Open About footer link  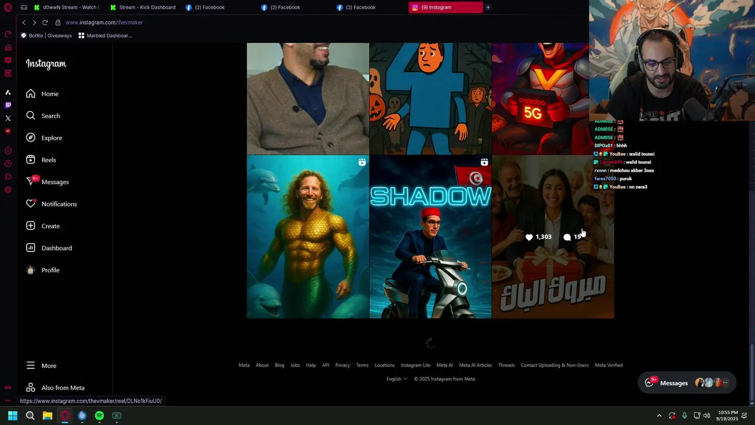click(262, 365)
